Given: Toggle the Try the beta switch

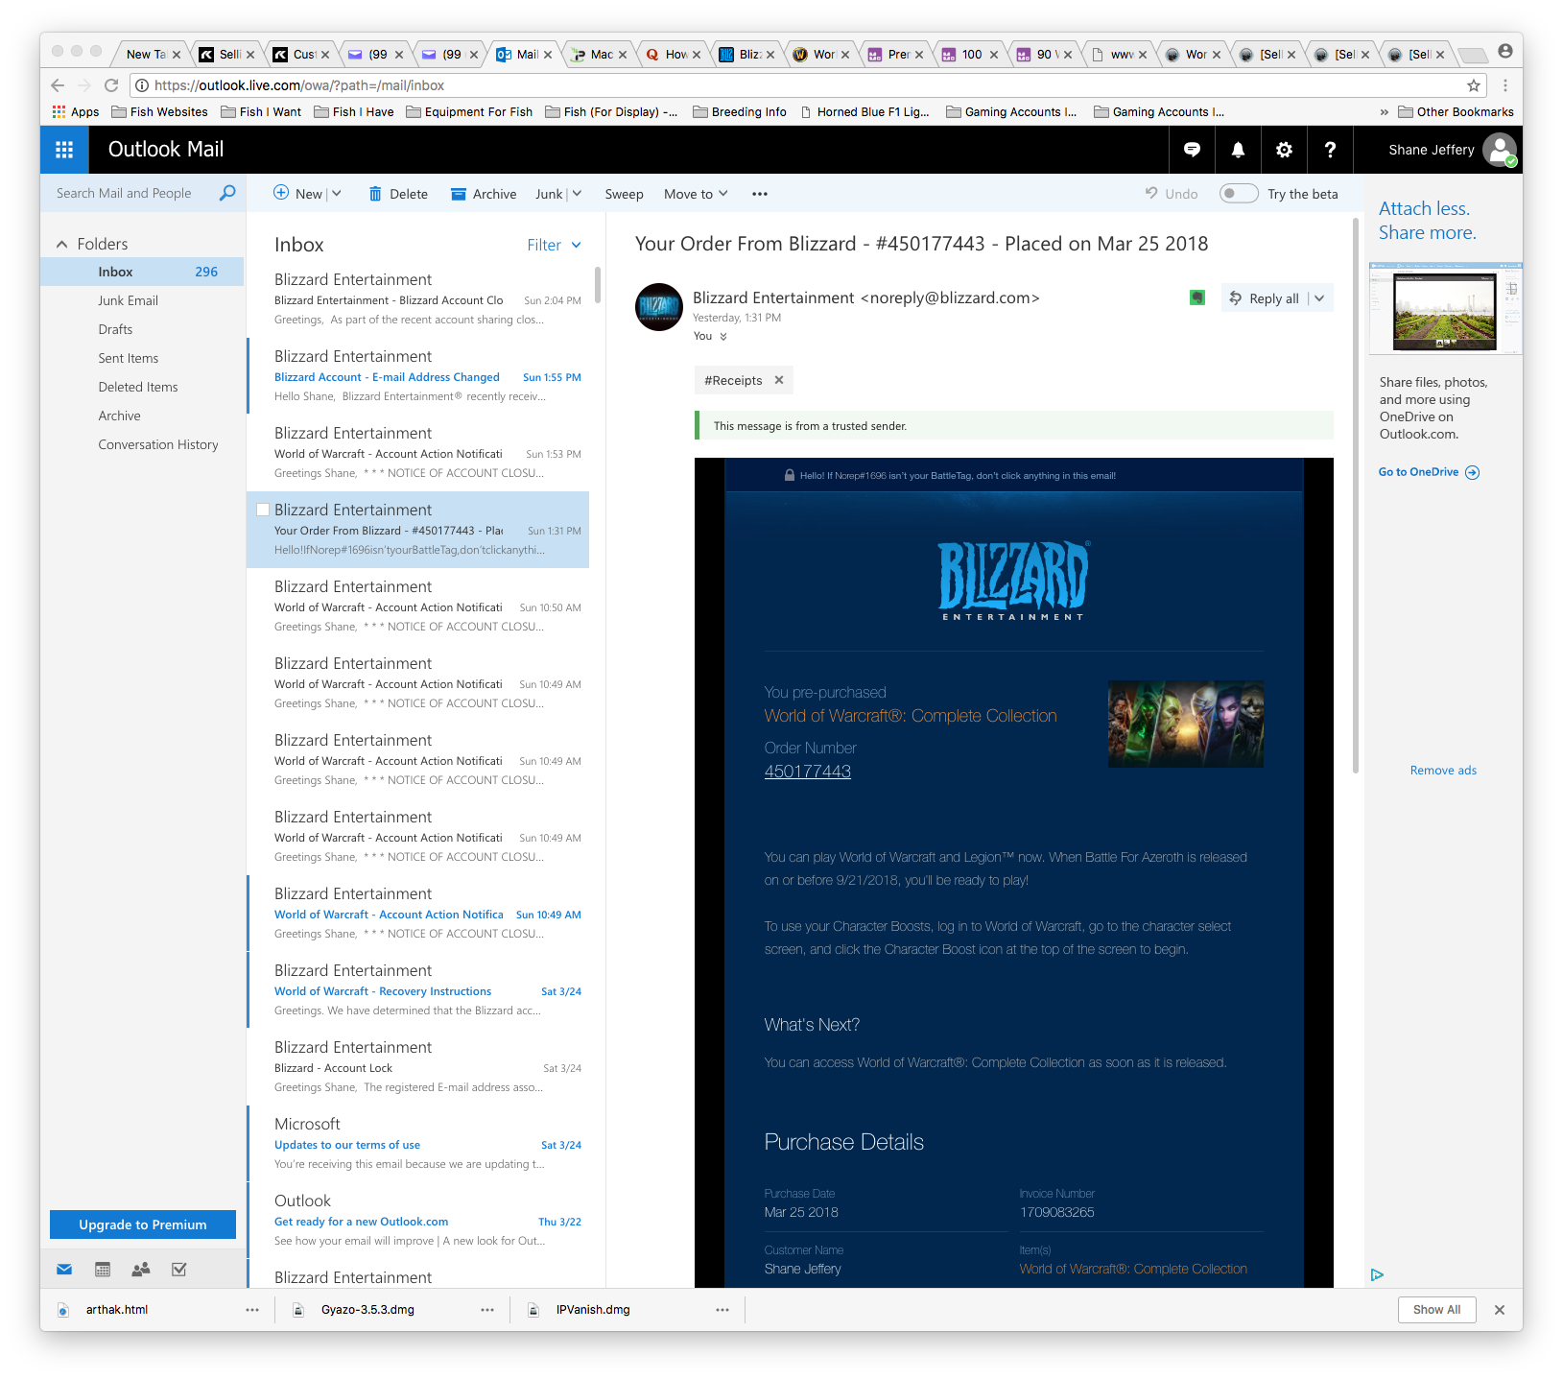Looking at the screenshot, I should tap(1239, 193).
